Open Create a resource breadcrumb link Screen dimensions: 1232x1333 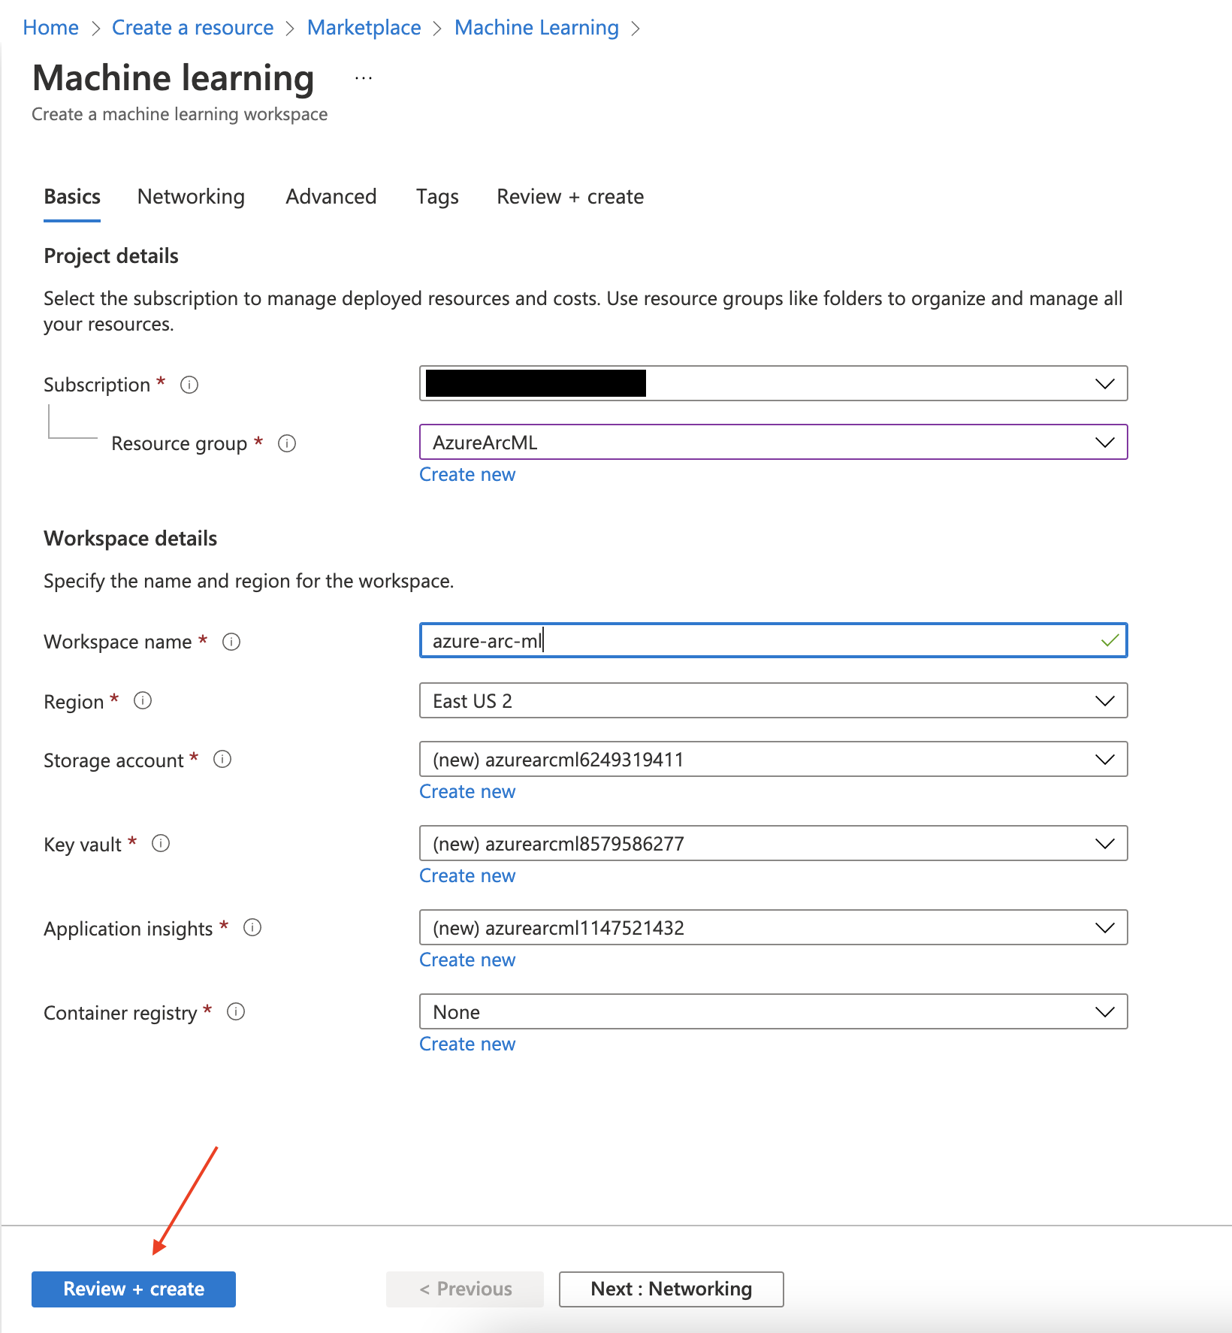(x=192, y=28)
